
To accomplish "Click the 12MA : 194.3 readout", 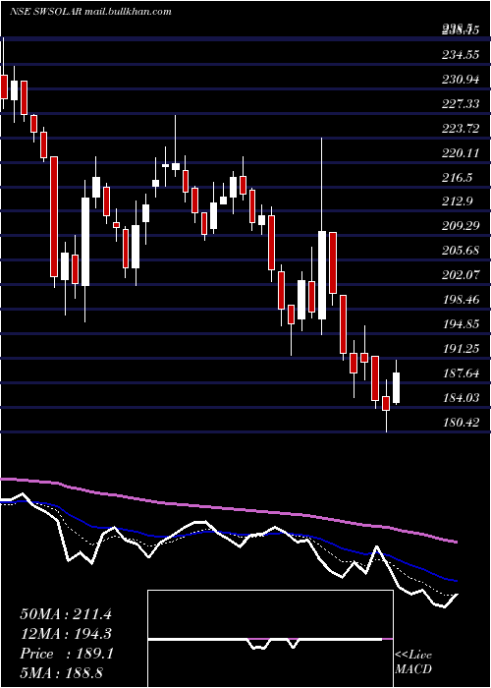I will (x=66, y=634).
